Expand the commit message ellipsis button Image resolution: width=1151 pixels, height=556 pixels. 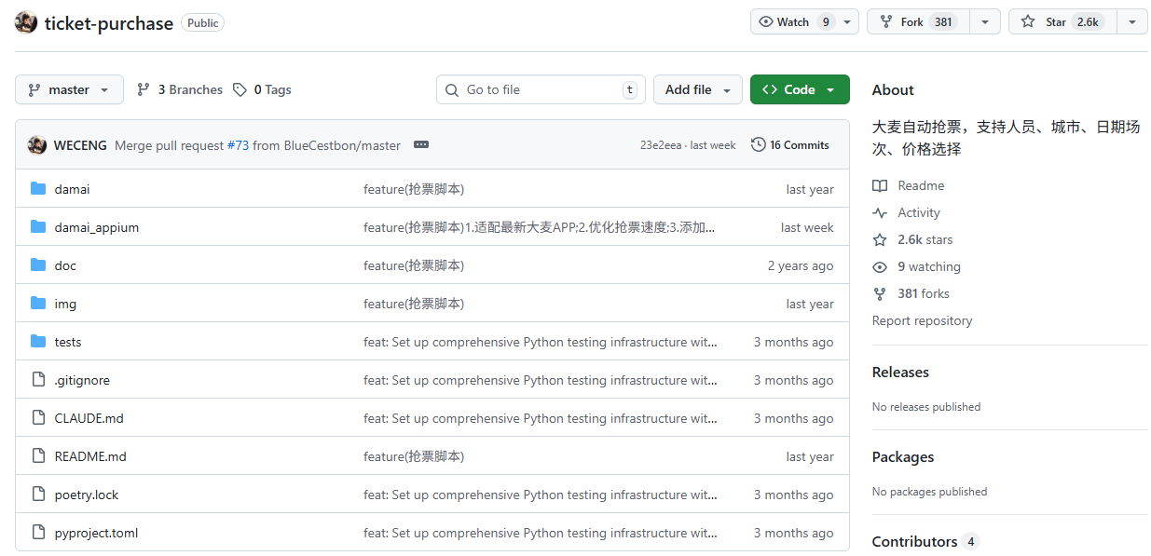[421, 144]
